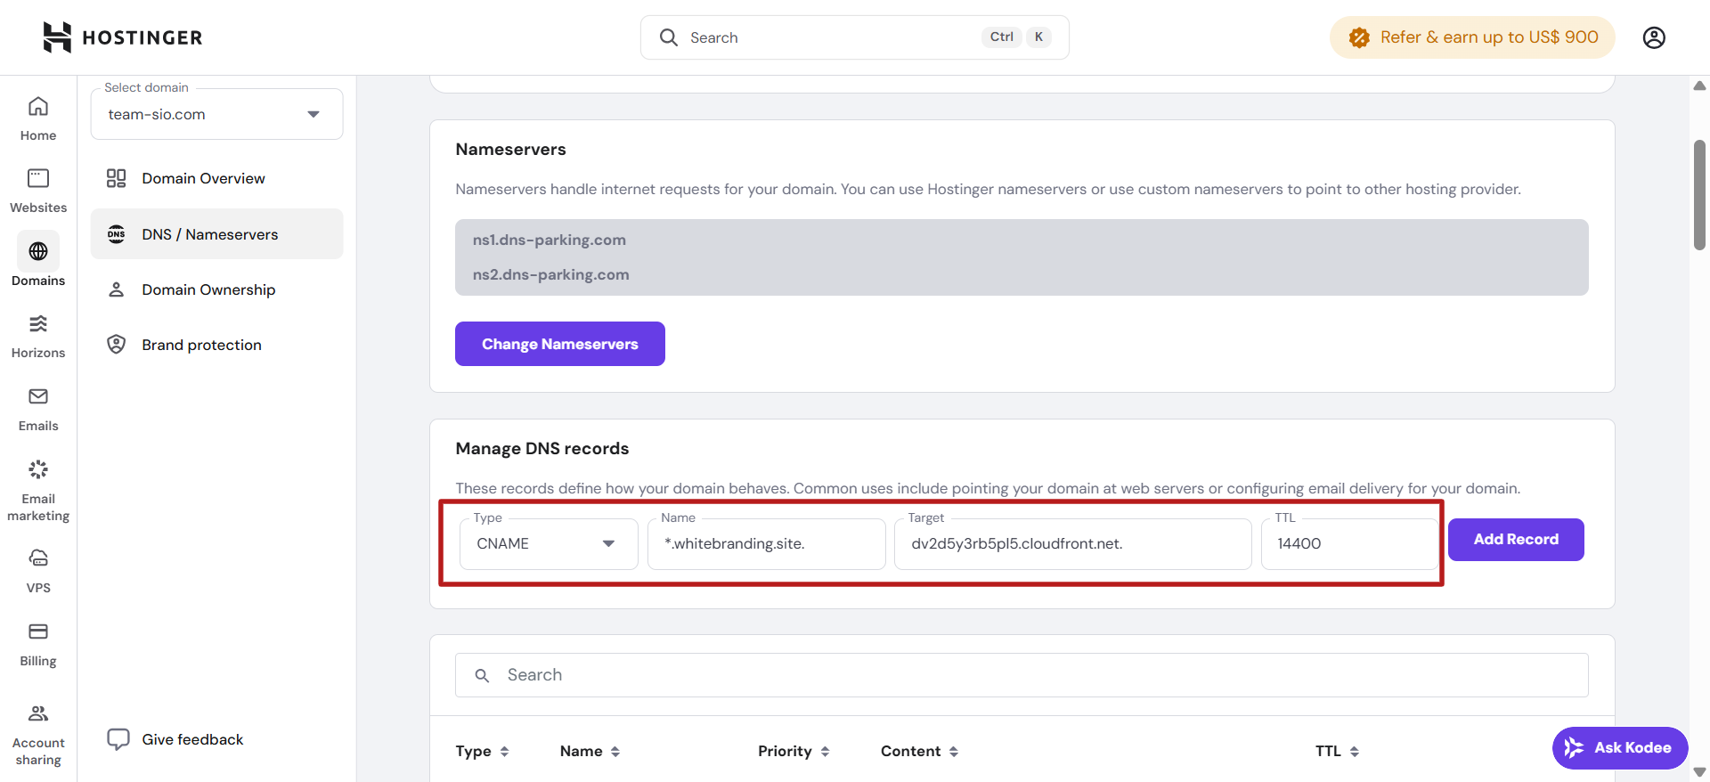
Task: Click the profile account icon
Action: (x=1654, y=37)
